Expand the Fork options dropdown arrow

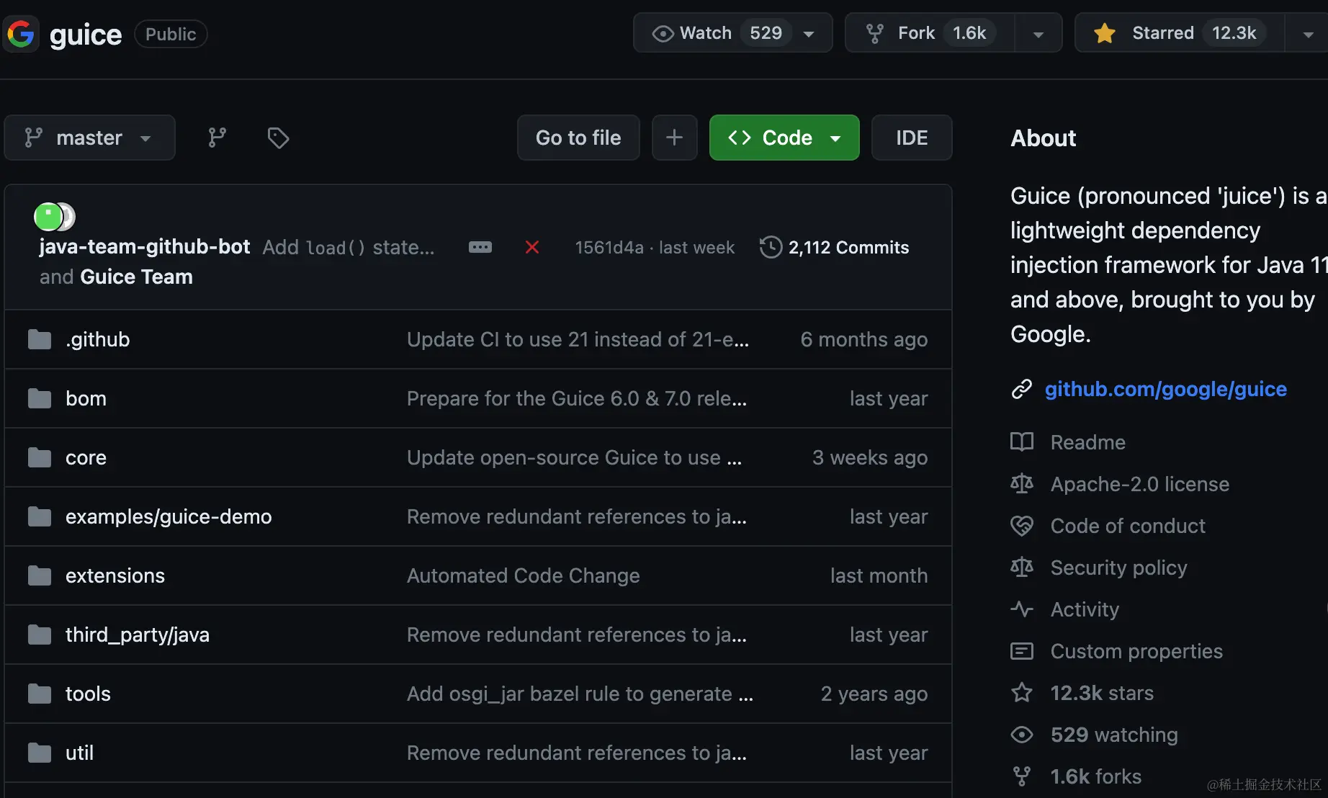[1038, 34]
